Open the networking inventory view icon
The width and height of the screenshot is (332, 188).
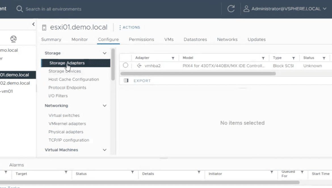coord(13,39)
